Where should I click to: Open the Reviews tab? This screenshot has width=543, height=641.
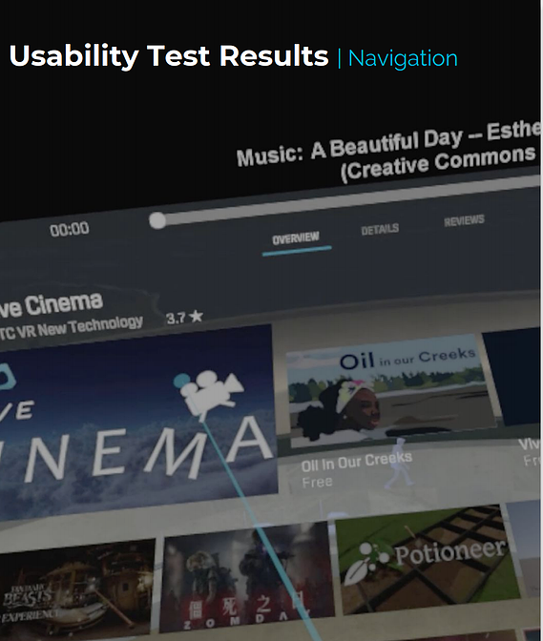click(464, 220)
